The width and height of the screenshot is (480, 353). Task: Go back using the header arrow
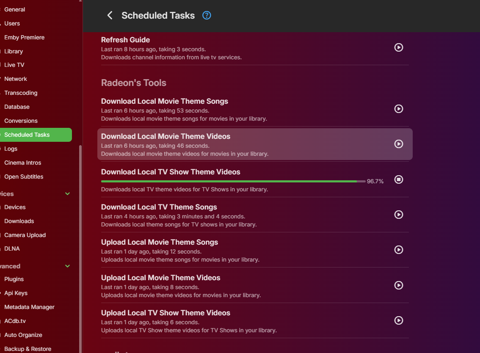pos(110,16)
